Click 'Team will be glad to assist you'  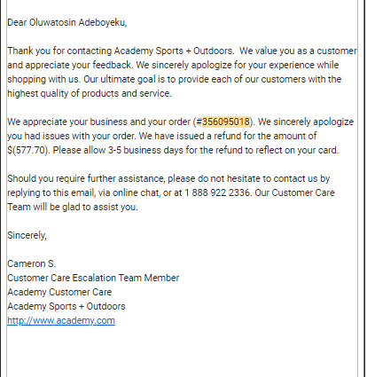[72, 207]
